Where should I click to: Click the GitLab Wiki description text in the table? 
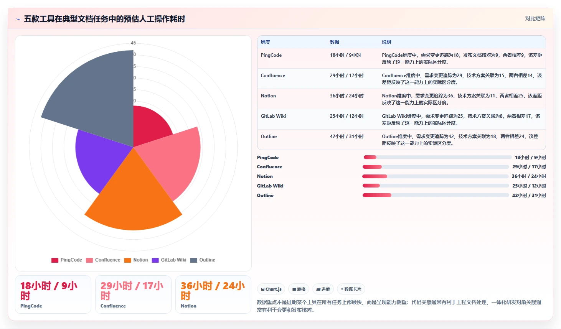click(462, 120)
